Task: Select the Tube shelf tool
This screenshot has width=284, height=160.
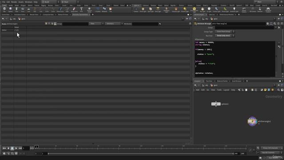Action: click(16, 10)
